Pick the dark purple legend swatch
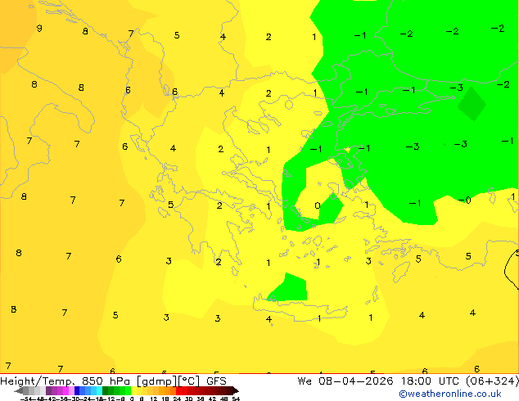This screenshot has height=401, width=519. pos(48,390)
